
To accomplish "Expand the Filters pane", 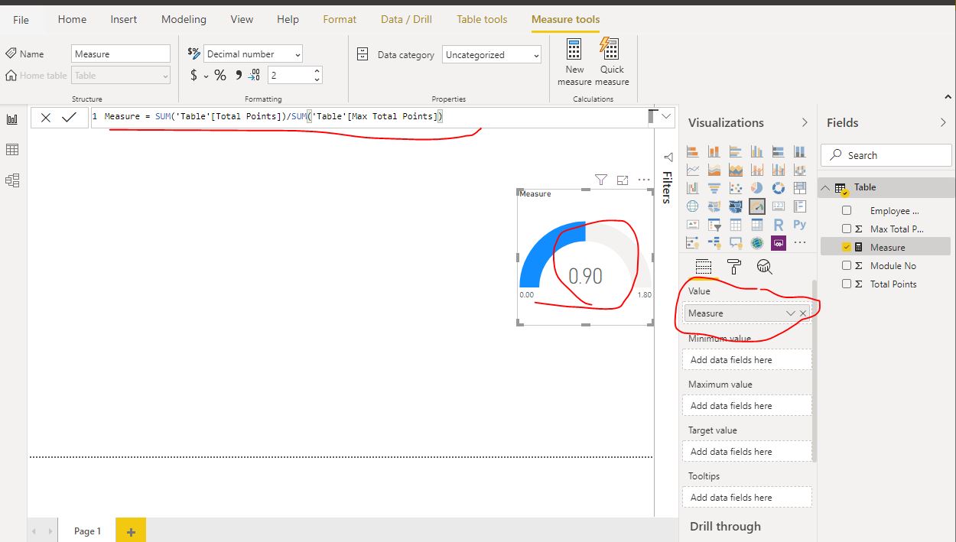I will coord(667,157).
